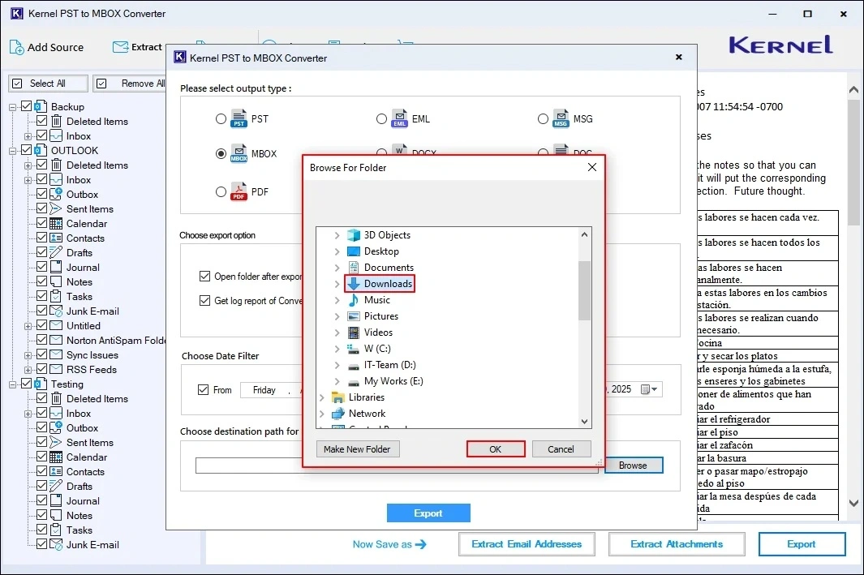Select the PDF radio button
This screenshot has width=864, height=575.
click(221, 191)
